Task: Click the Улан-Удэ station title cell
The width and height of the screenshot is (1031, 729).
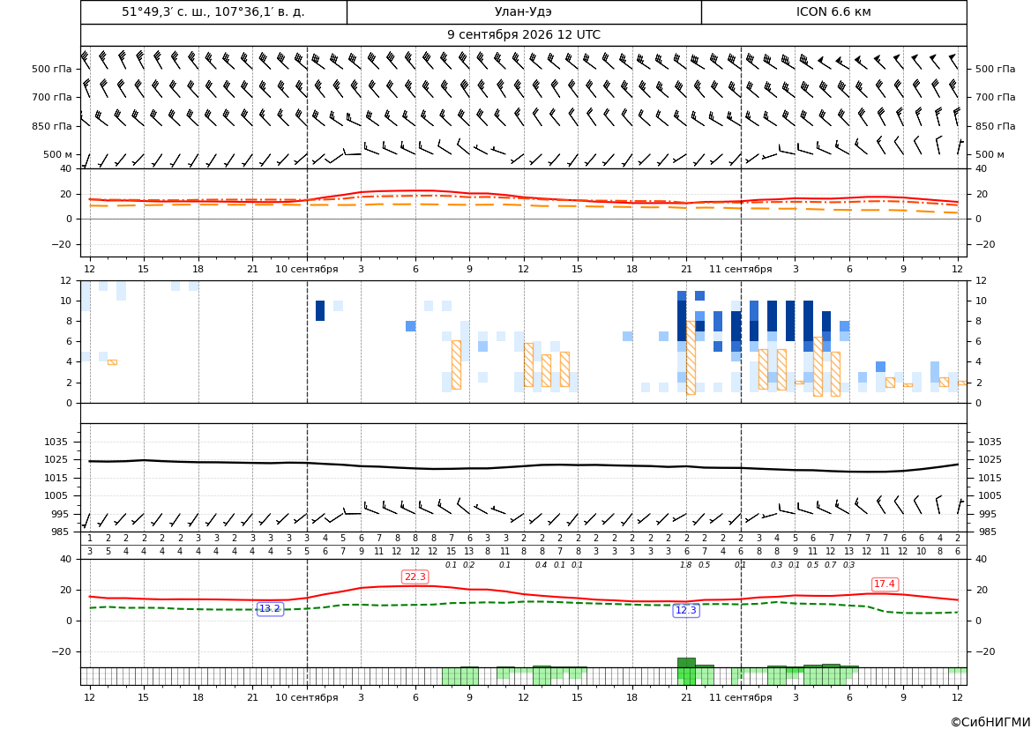Action: click(x=524, y=11)
